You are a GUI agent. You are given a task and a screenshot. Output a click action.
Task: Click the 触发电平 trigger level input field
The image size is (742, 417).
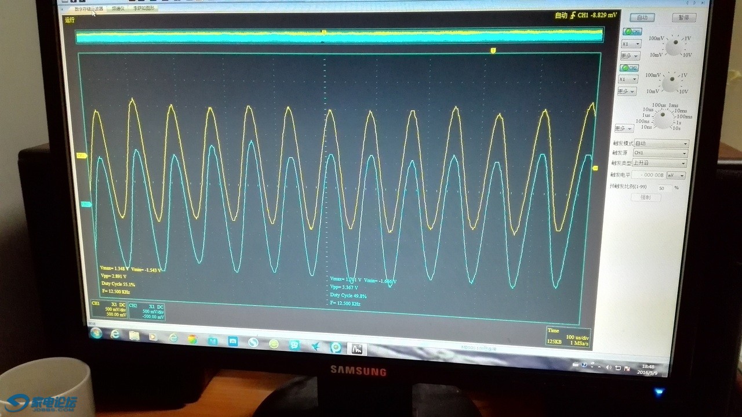pyautogui.click(x=648, y=175)
